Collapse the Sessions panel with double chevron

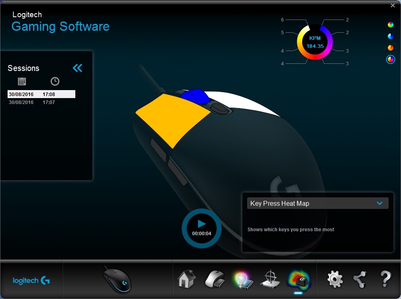coord(77,68)
